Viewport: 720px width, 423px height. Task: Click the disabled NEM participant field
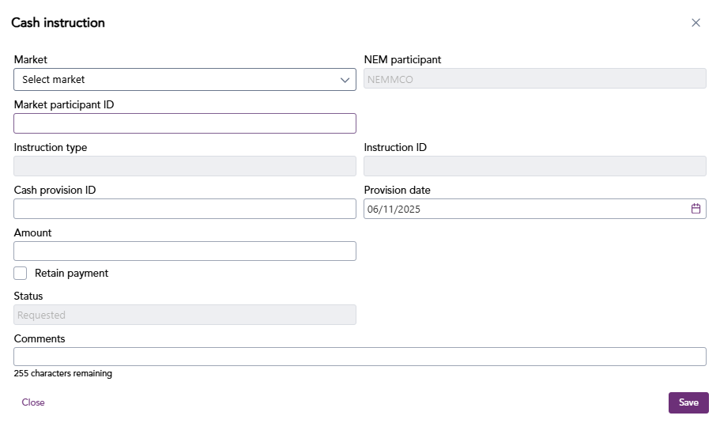[x=534, y=80]
